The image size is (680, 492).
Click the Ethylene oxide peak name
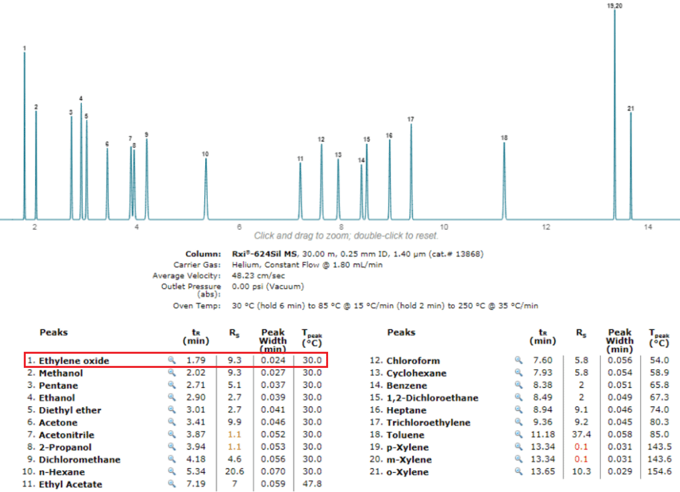coord(73,361)
